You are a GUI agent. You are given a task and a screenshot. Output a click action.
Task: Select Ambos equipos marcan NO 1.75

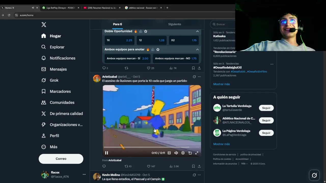point(176,58)
